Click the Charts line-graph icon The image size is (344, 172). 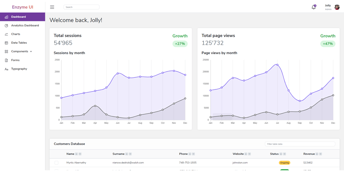point(6,34)
